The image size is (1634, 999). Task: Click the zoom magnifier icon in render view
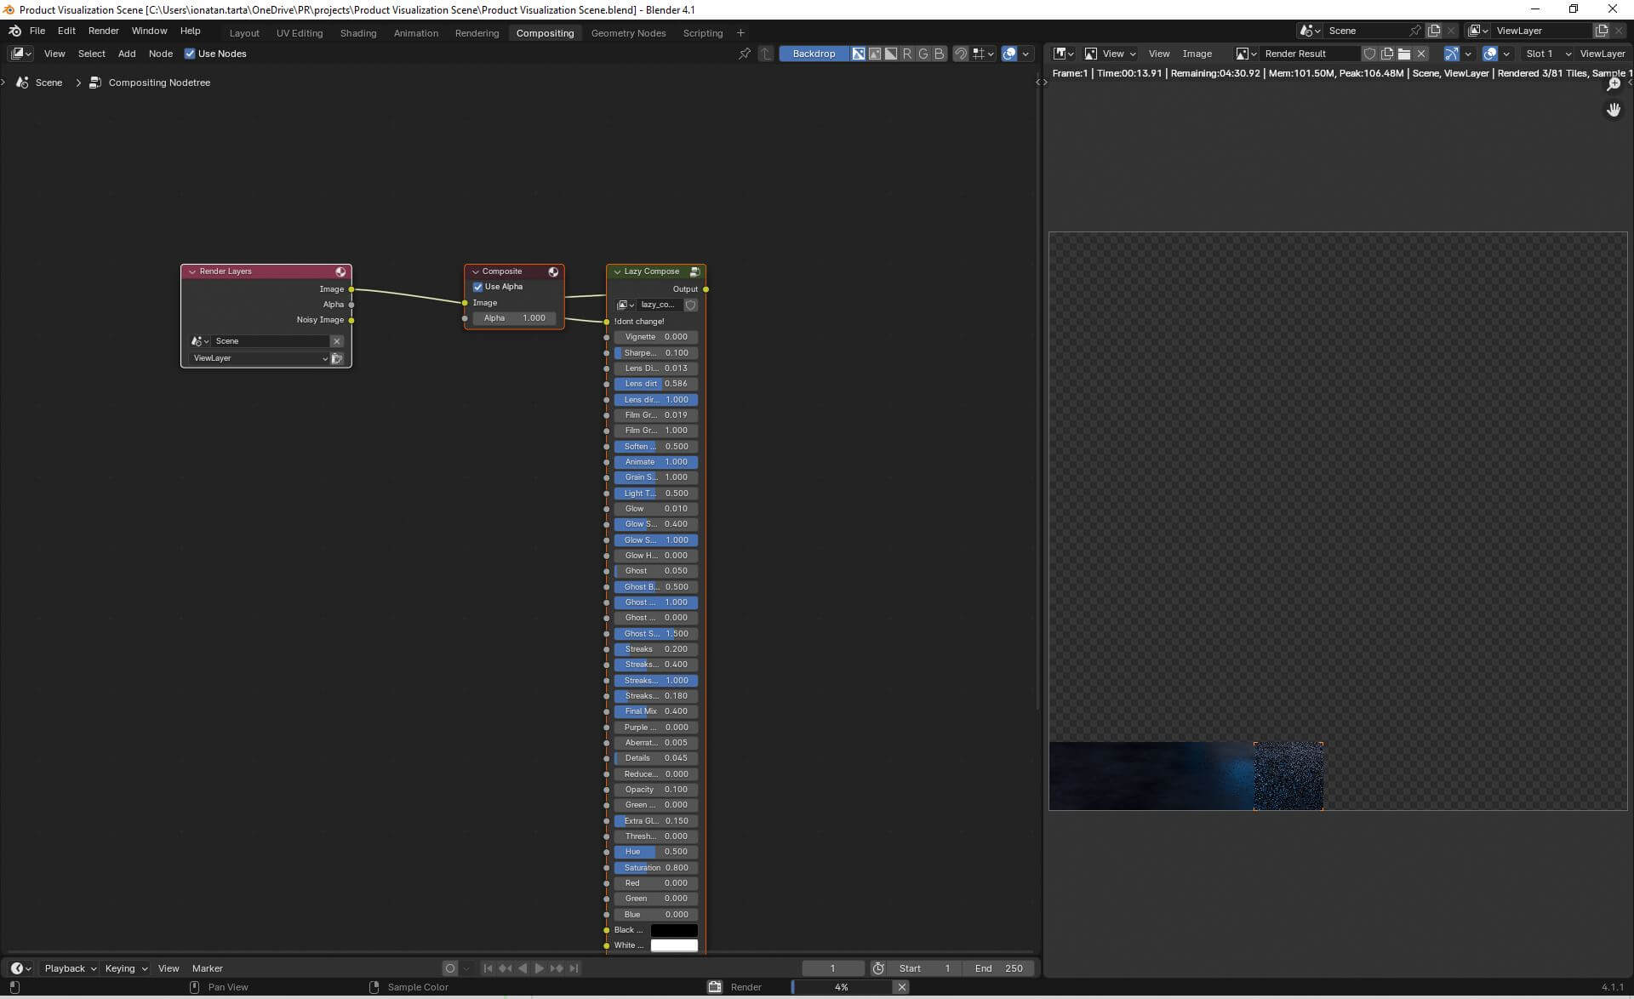point(1613,84)
